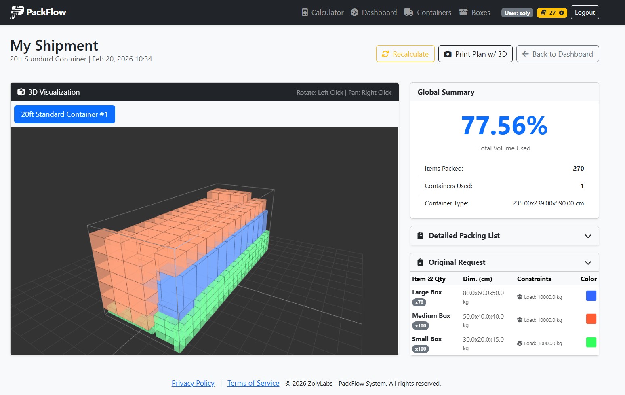The height and width of the screenshot is (395, 625).
Task: Click the blue color swatch for Large Box
Action: pos(591,296)
